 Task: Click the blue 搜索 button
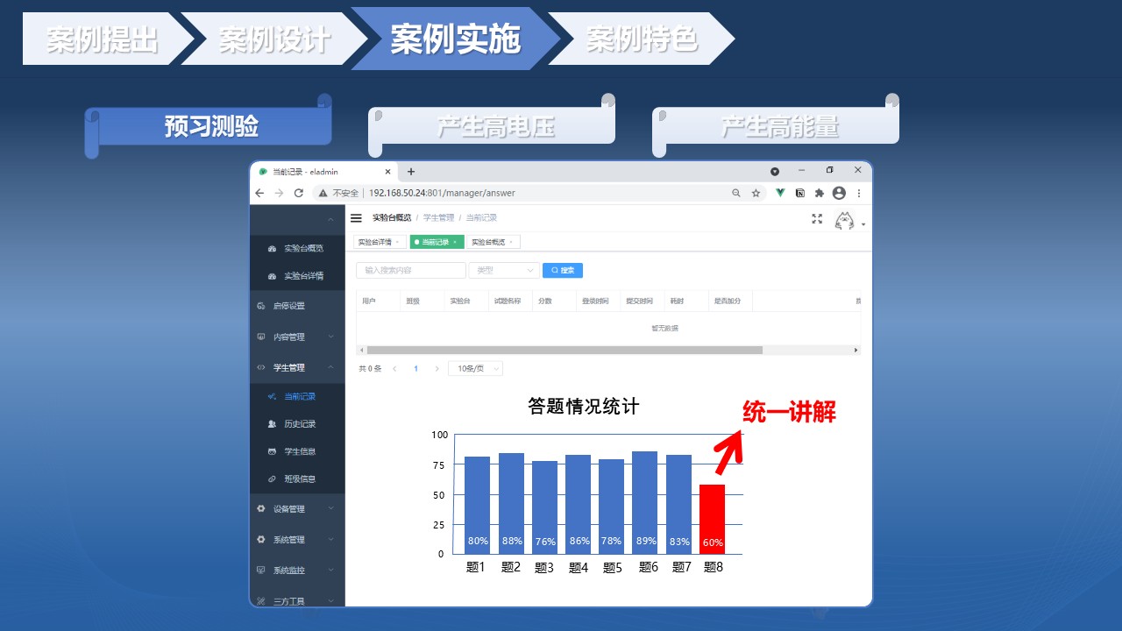point(563,271)
